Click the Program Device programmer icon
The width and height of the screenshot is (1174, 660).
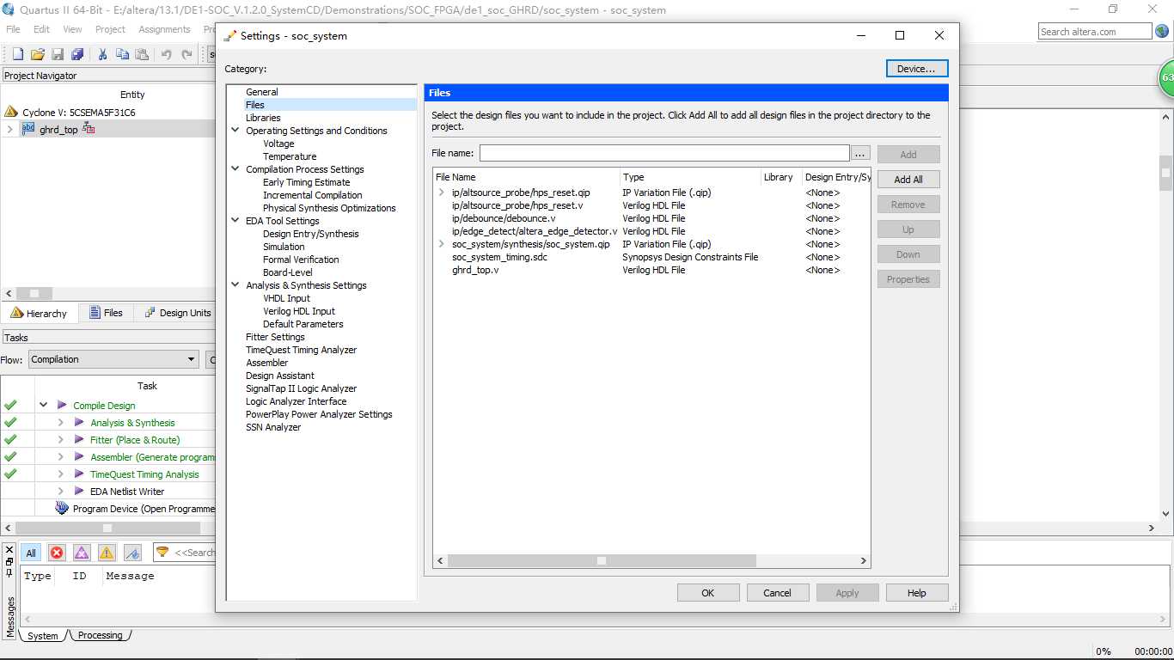(62, 508)
